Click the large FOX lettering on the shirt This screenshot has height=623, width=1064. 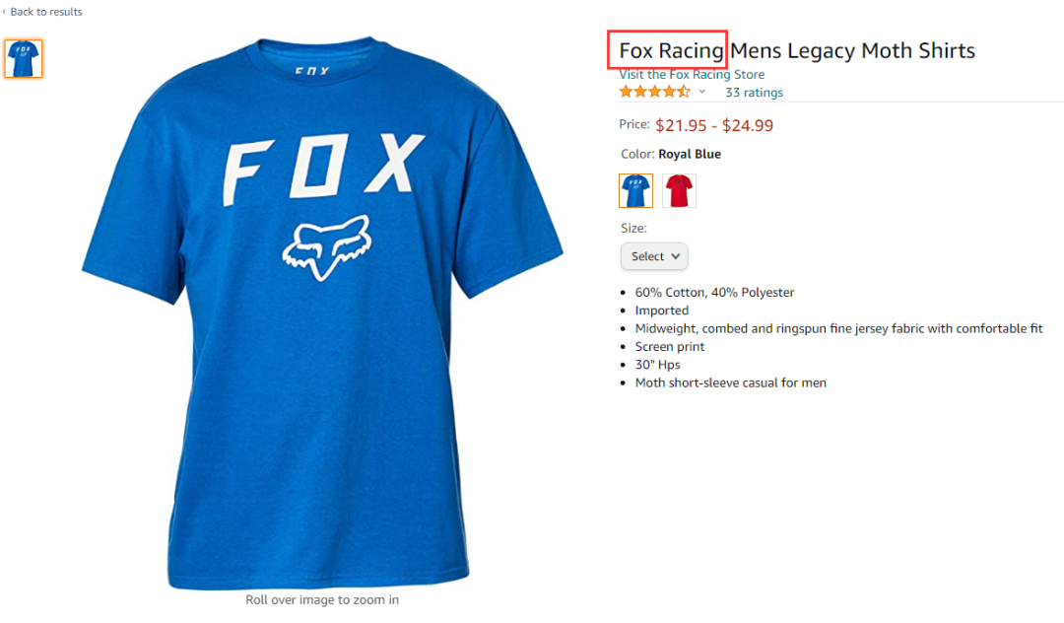[x=324, y=168]
